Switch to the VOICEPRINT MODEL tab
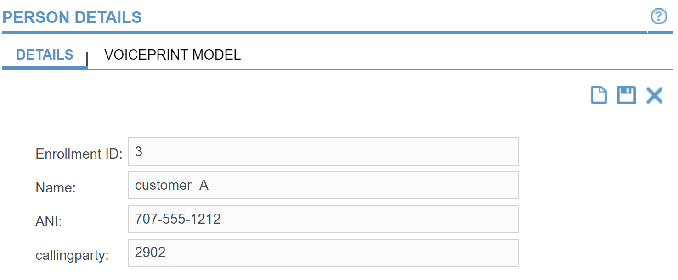678x280 pixels. (172, 55)
